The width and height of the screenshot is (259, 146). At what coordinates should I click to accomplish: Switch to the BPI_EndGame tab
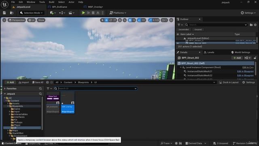(x=59, y=7)
